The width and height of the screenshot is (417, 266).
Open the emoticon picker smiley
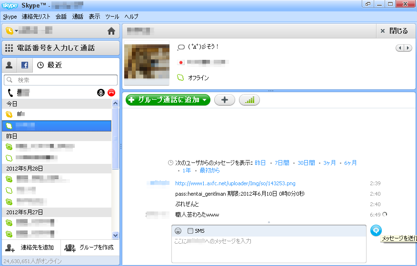coord(178,231)
